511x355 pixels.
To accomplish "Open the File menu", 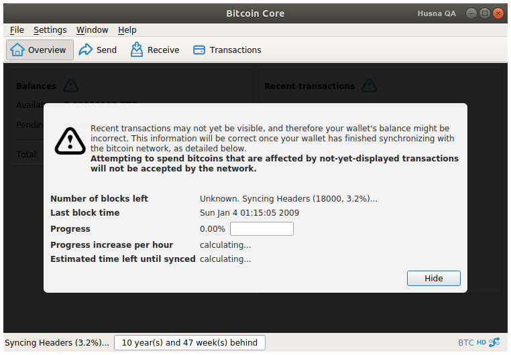I will click(x=17, y=30).
